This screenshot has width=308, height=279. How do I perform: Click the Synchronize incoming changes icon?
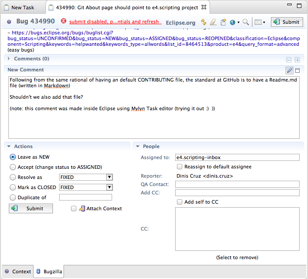coord(204,22)
